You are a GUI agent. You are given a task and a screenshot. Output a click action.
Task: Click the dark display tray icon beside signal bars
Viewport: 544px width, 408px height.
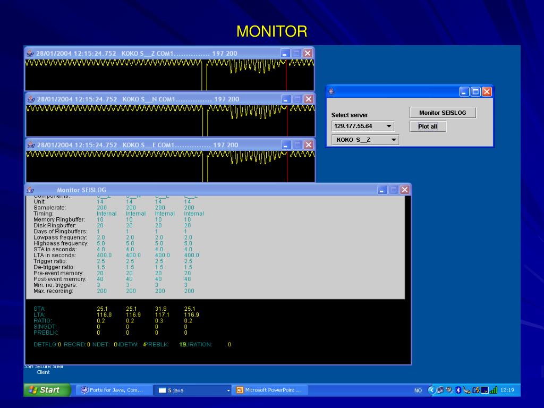[x=484, y=390]
